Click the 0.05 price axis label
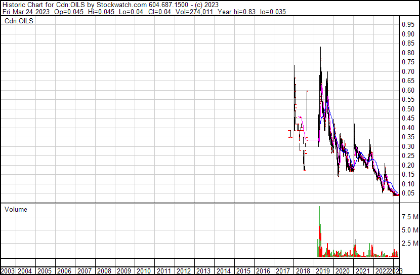Viewport: 420px width, 275px height. click(x=408, y=193)
